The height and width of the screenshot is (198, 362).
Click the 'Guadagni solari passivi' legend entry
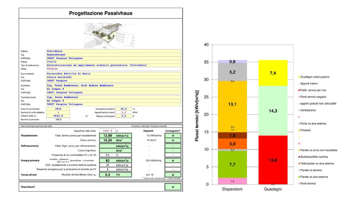click(314, 77)
